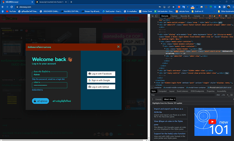This screenshot has width=234, height=141.
Task: Focus the username field containing Admin
Action: point(50,75)
